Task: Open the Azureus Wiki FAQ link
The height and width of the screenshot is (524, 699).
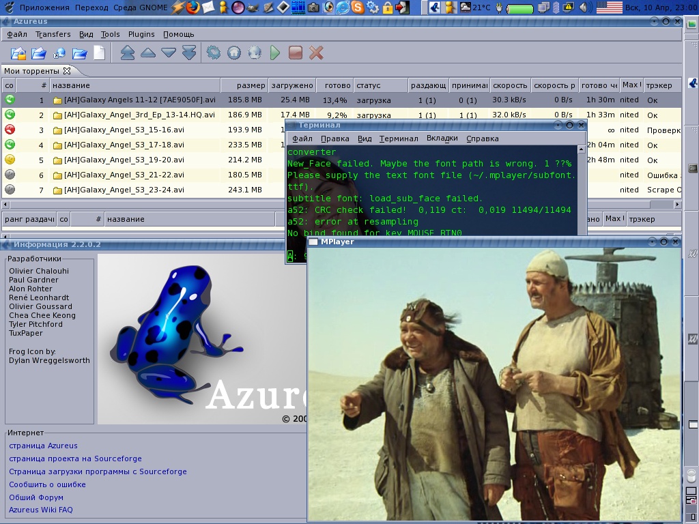Action: point(40,510)
